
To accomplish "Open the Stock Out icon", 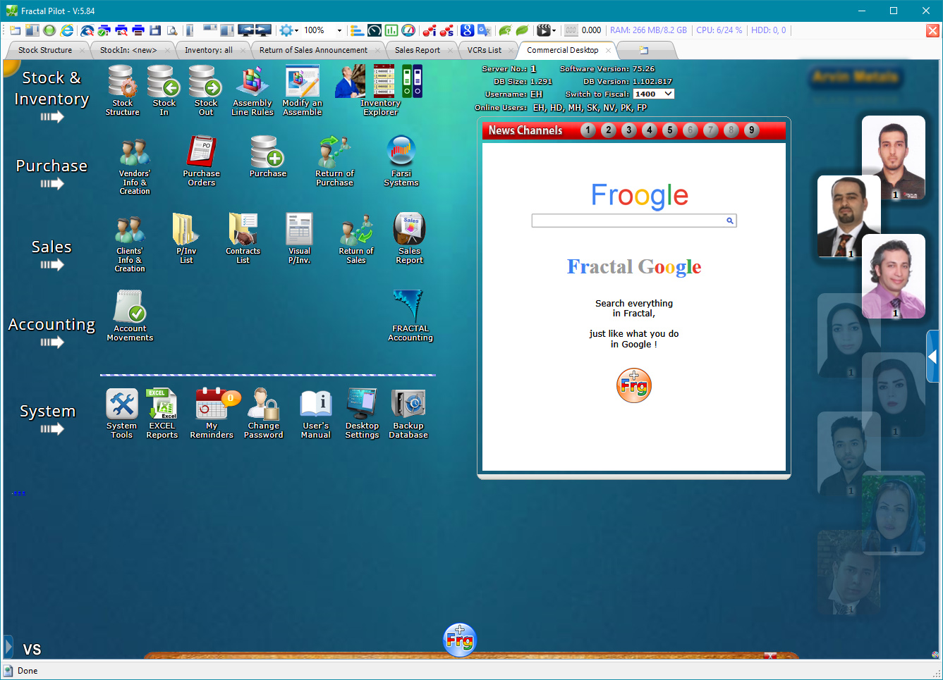I will pyautogui.click(x=205, y=90).
